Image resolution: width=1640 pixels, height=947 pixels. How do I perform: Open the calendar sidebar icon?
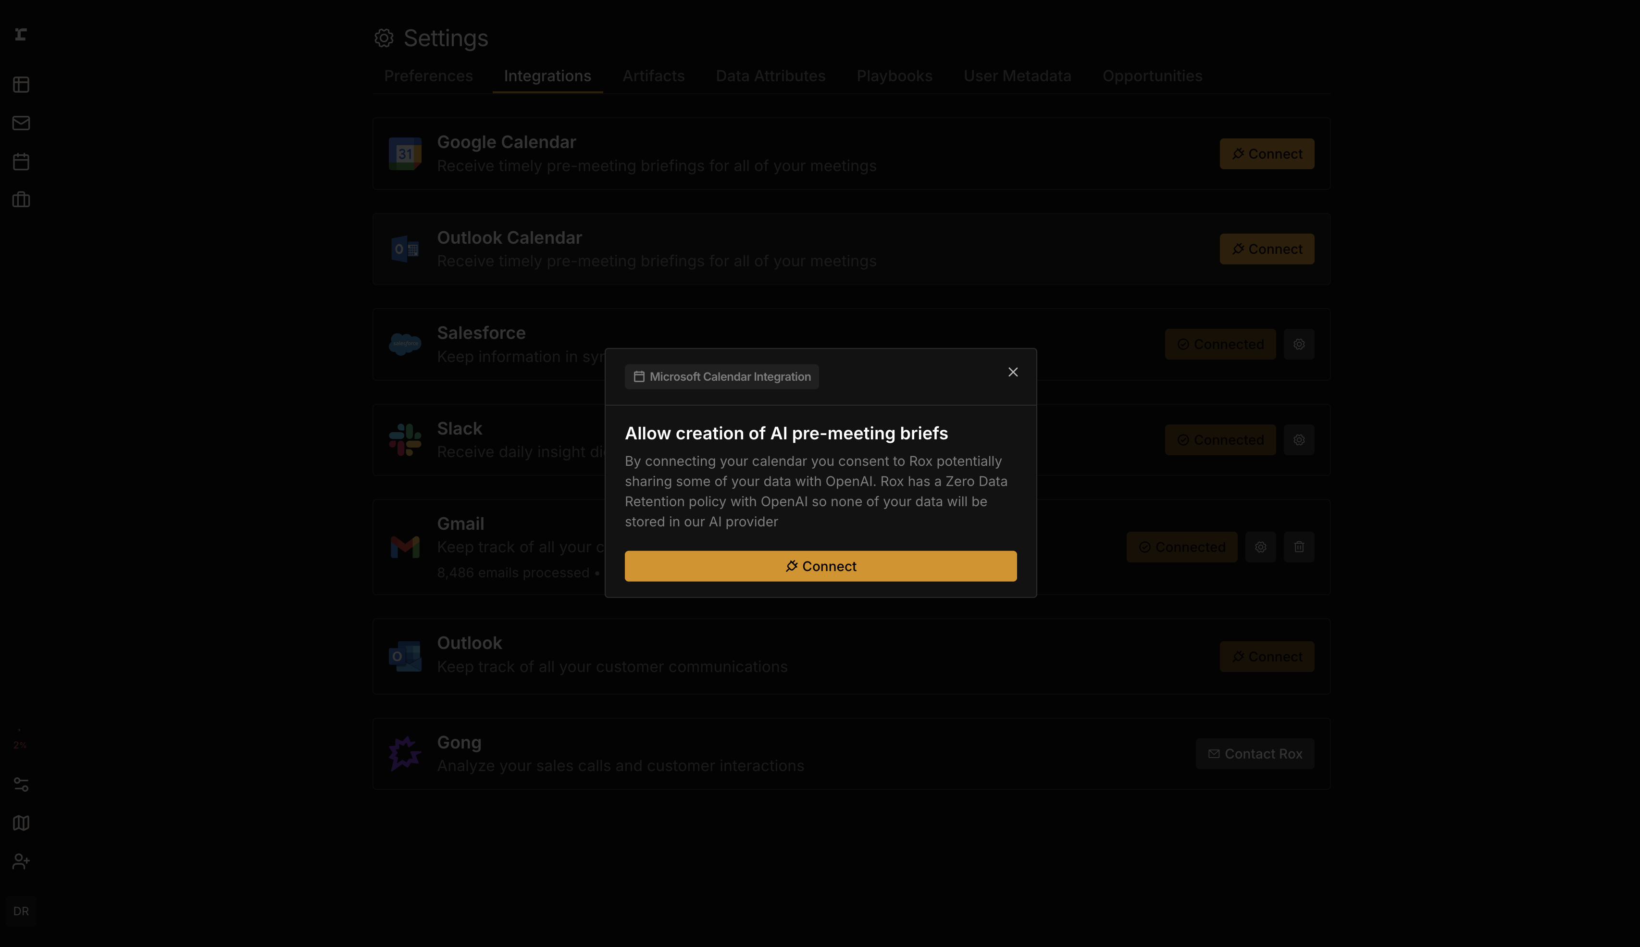point(21,162)
